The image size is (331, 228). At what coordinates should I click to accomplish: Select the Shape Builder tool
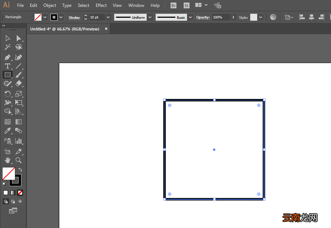(x=8, y=111)
